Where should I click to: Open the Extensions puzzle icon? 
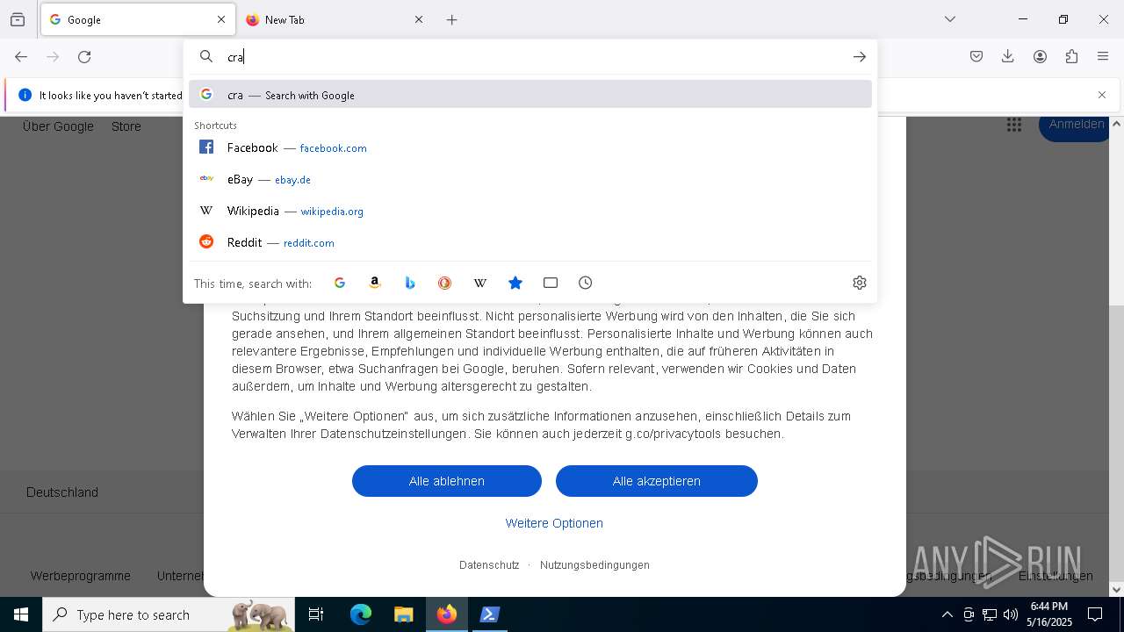click(1071, 57)
